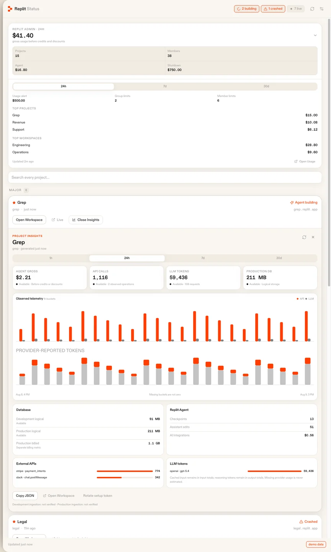Open Workspace link below insights
The height and width of the screenshot is (552, 331).
pos(59,496)
